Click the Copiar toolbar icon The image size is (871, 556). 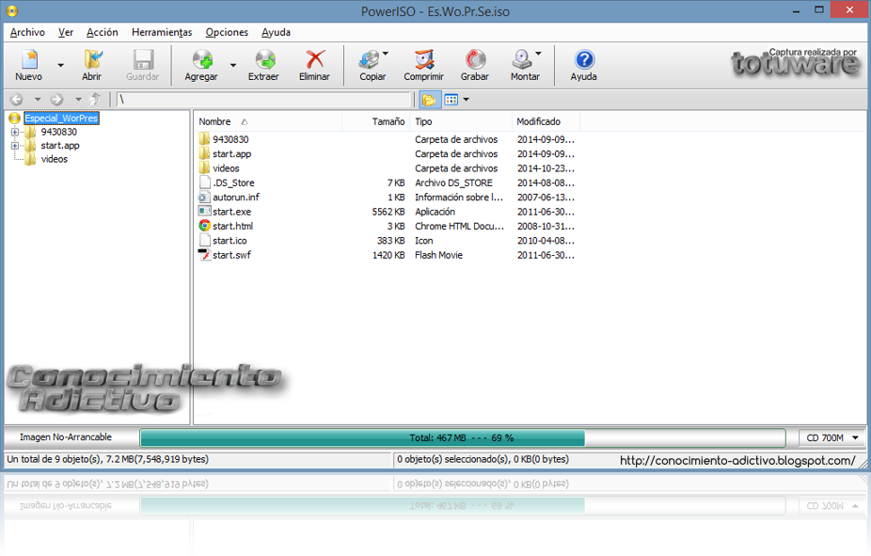pos(369,59)
